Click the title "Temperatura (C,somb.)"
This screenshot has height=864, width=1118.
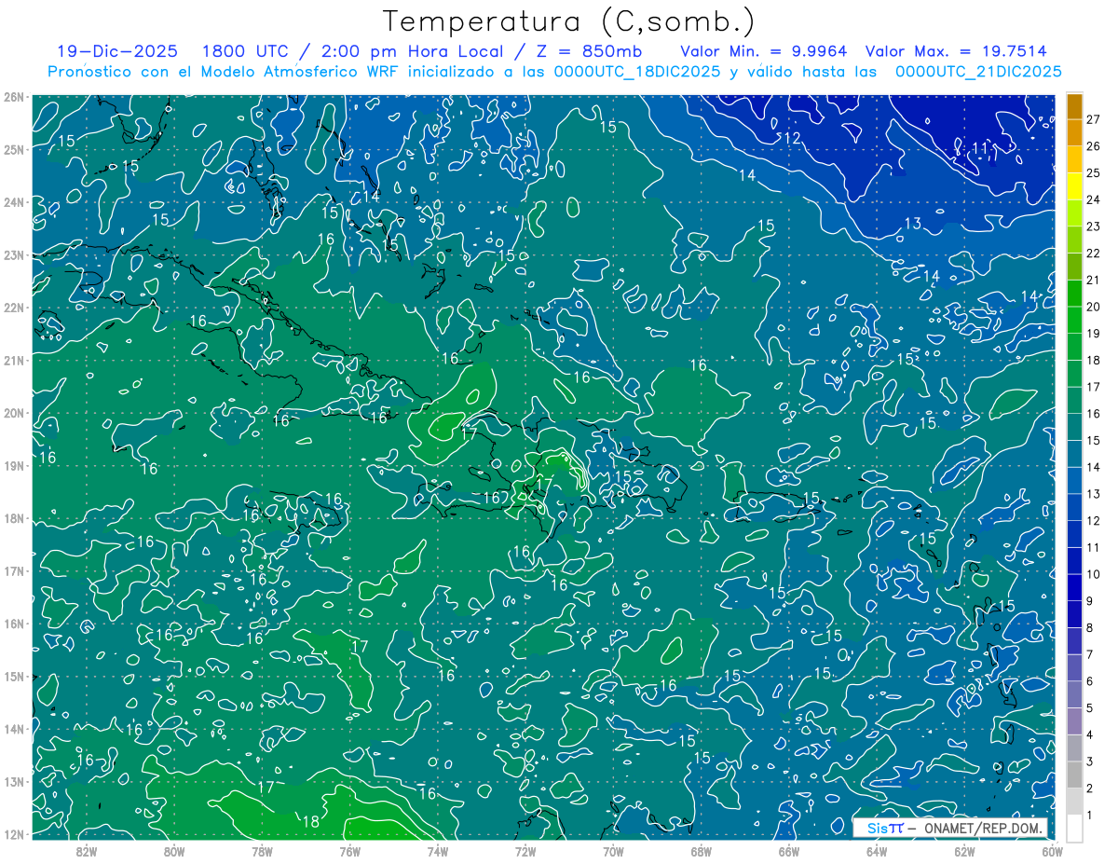tap(568, 22)
